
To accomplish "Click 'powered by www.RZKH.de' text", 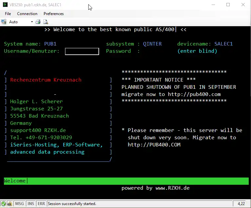I will [x=156, y=188].
